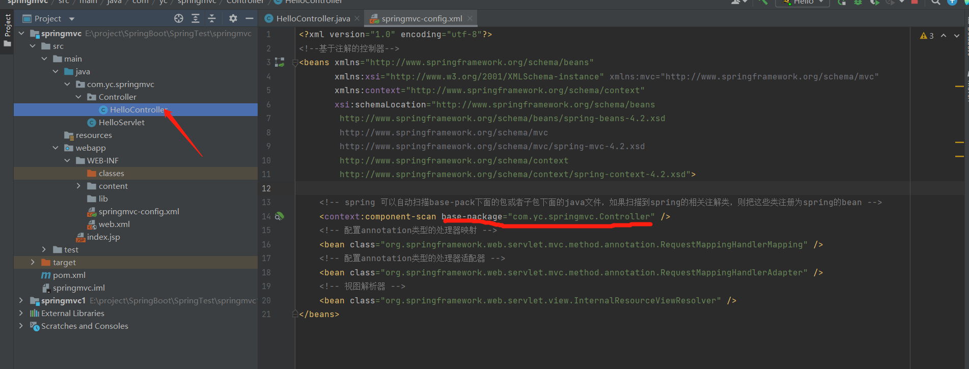
Task: Collapse the webapp folder
Action: coord(56,148)
